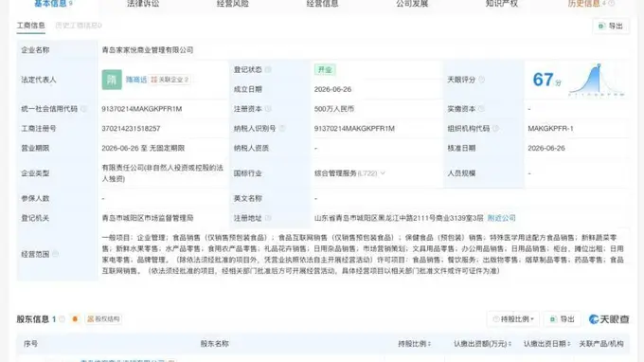Click the help icon next to 登记状态
Image resolution: width=644 pixels, height=362 pixels.
[268, 70]
